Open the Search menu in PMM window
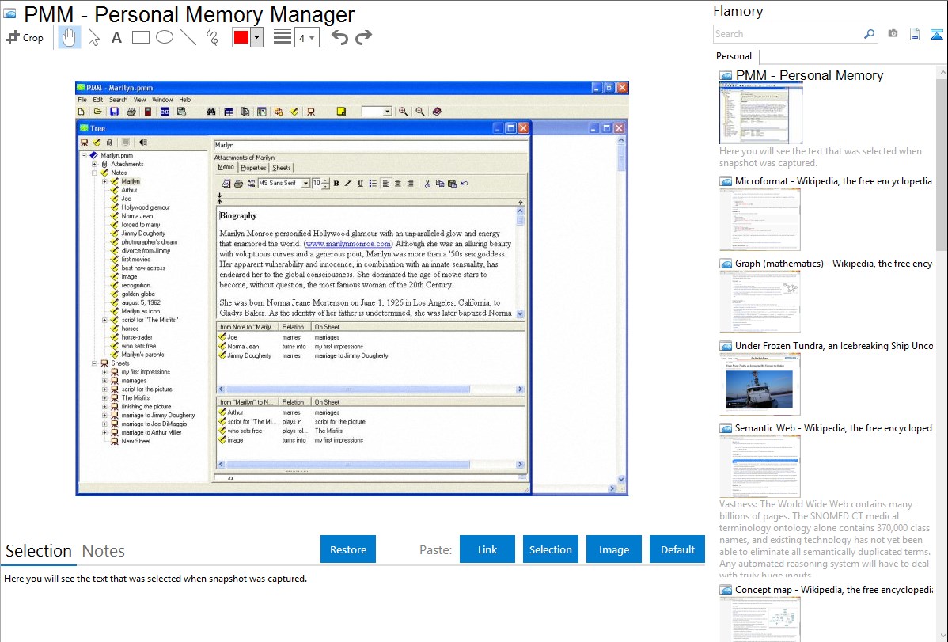 118,100
